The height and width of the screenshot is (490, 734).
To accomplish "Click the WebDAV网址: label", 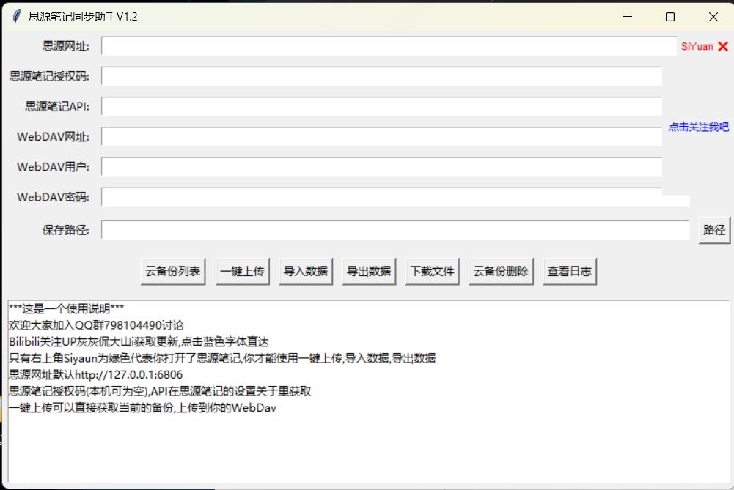I will pyautogui.click(x=53, y=136).
